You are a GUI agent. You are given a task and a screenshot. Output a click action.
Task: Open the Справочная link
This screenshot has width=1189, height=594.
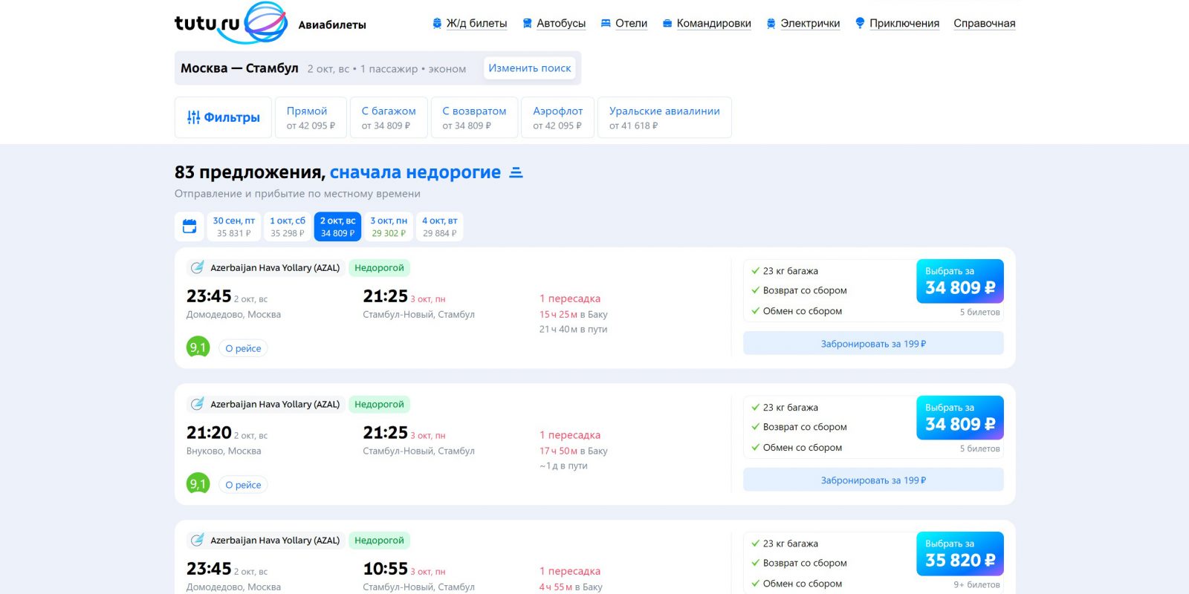984,24
